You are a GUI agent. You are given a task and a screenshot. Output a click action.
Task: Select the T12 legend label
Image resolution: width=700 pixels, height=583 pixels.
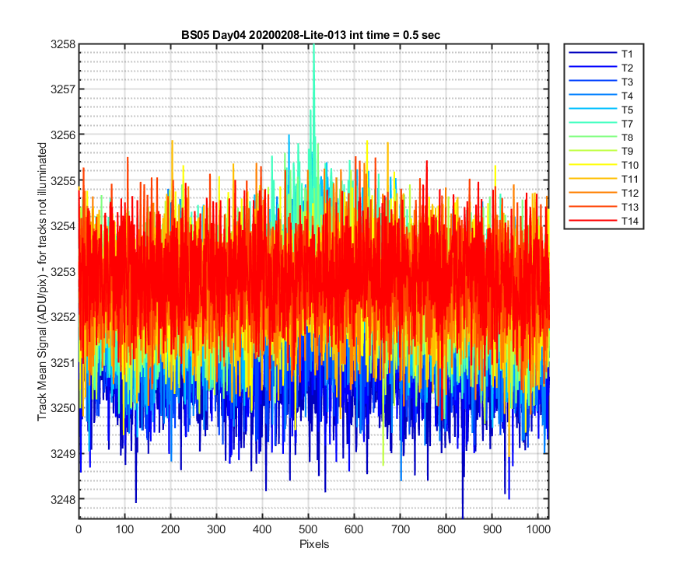point(630,193)
